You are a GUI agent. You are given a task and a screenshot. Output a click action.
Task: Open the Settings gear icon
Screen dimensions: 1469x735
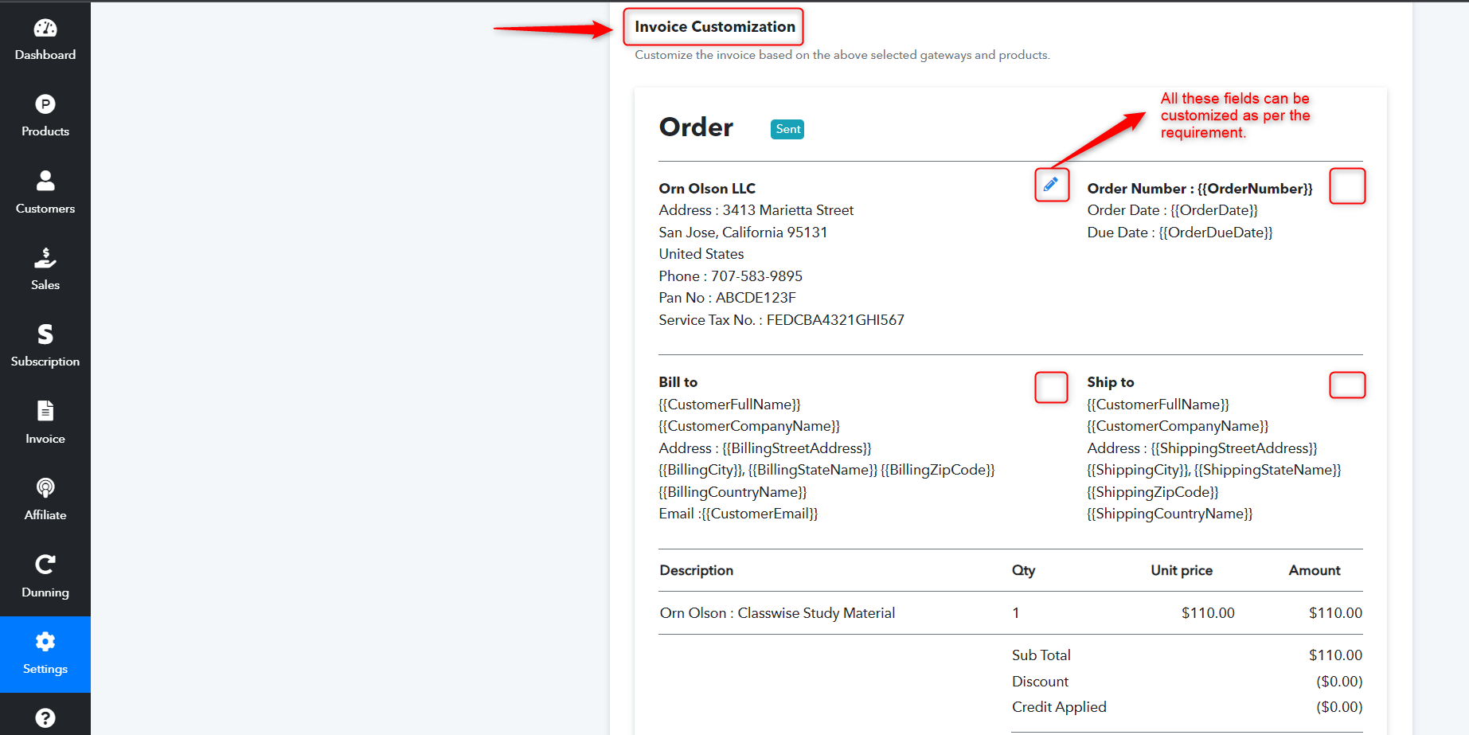pos(45,641)
